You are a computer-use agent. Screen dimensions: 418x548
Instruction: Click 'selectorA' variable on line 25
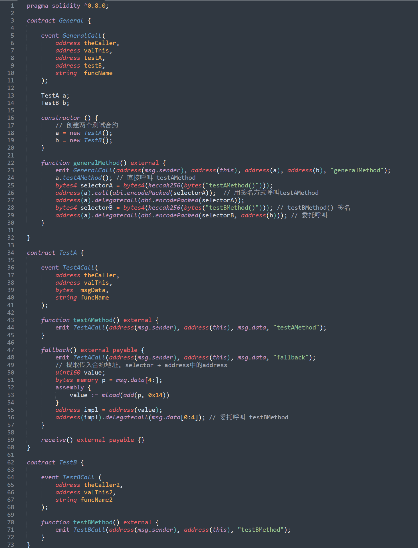point(96,185)
